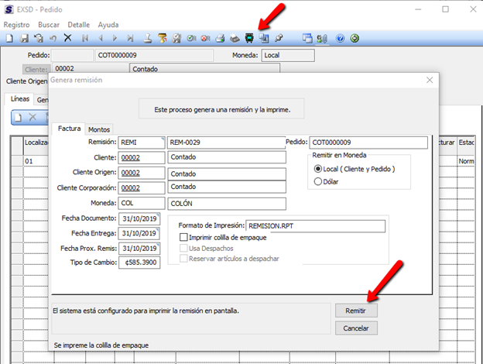The image size is (483, 364).
Task: Open the Ayuda menu
Action: click(x=108, y=25)
